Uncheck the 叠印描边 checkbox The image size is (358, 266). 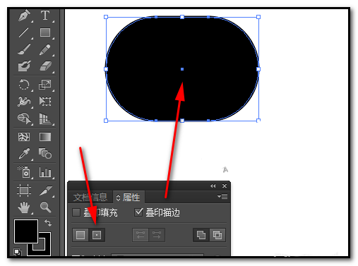[x=138, y=212]
